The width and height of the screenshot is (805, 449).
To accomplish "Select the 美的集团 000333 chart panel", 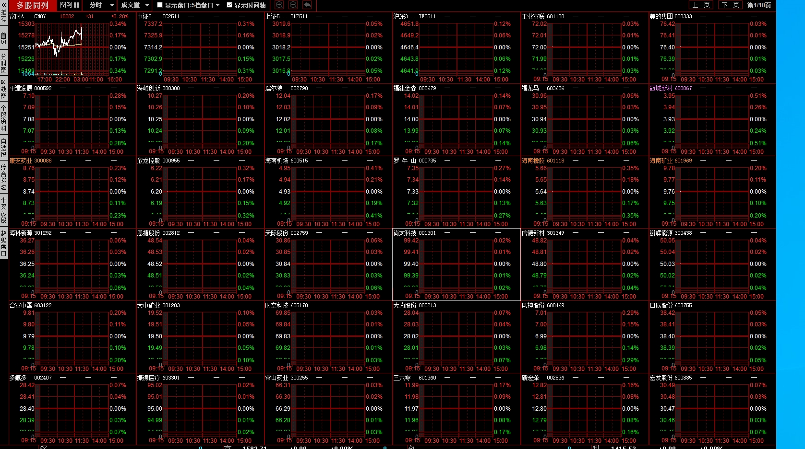I will [712, 48].
